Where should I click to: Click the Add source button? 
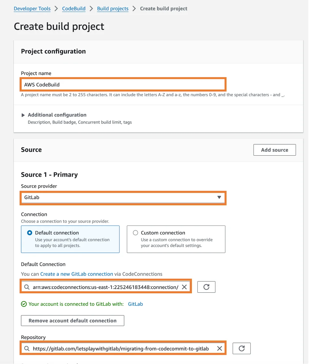coord(274,150)
